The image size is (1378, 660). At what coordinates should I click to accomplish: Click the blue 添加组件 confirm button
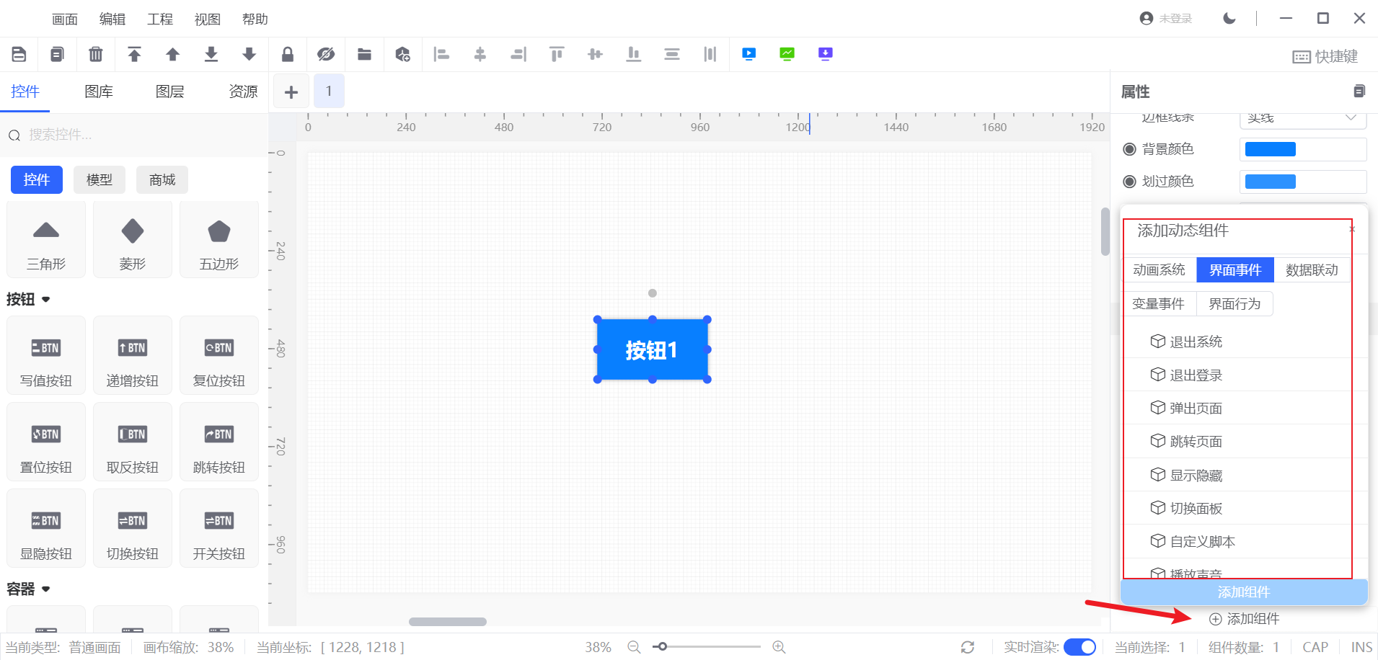pyautogui.click(x=1243, y=592)
